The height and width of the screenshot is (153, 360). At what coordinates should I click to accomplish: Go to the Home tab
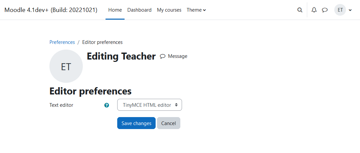coord(115,10)
